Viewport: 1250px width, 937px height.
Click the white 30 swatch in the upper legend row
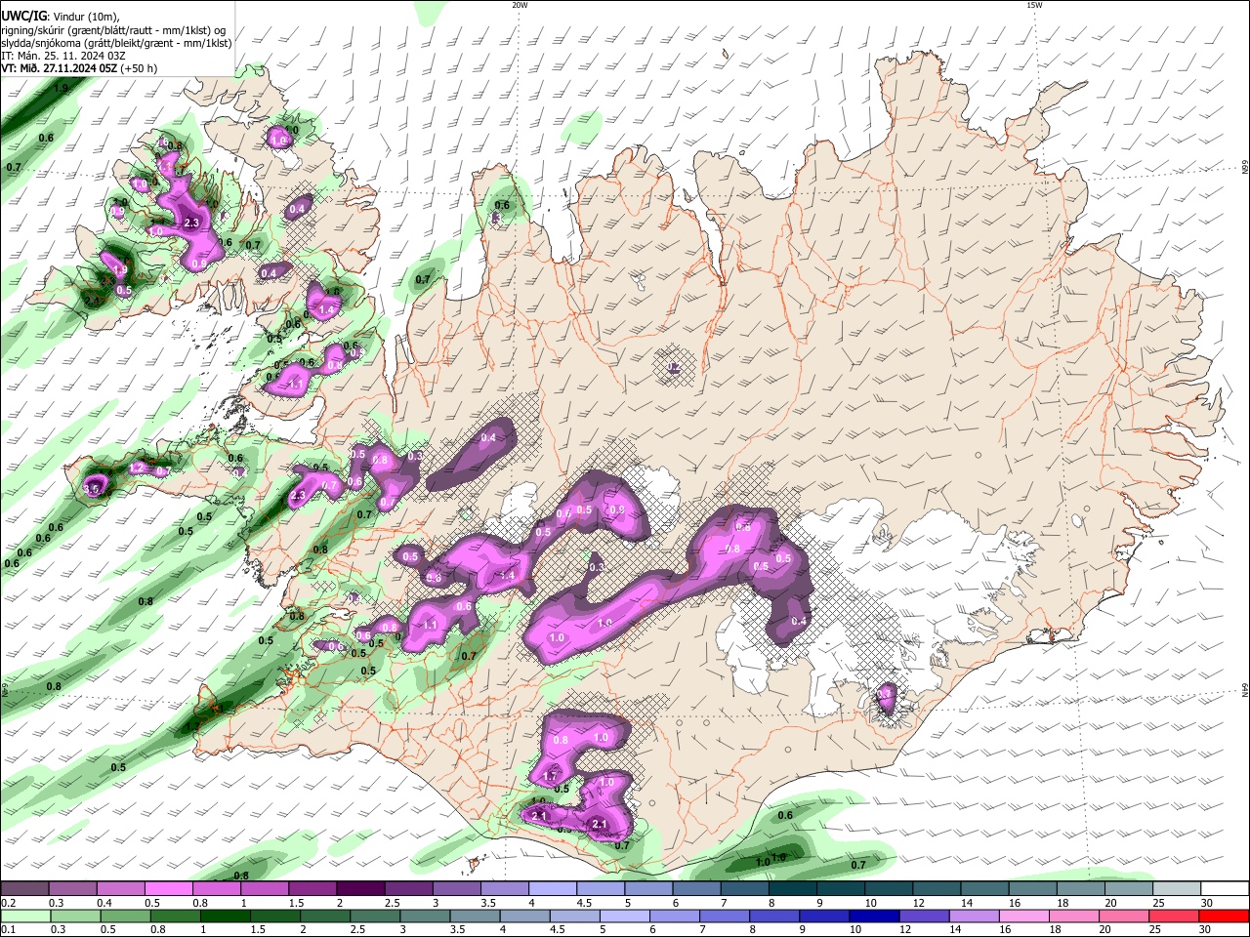(1223, 889)
